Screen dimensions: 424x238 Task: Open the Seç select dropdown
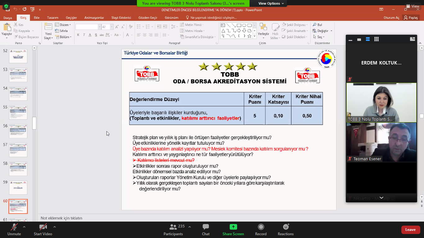(x=318, y=37)
